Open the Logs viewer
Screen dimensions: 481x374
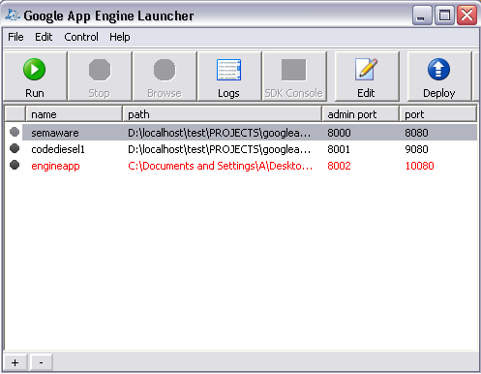click(x=229, y=77)
